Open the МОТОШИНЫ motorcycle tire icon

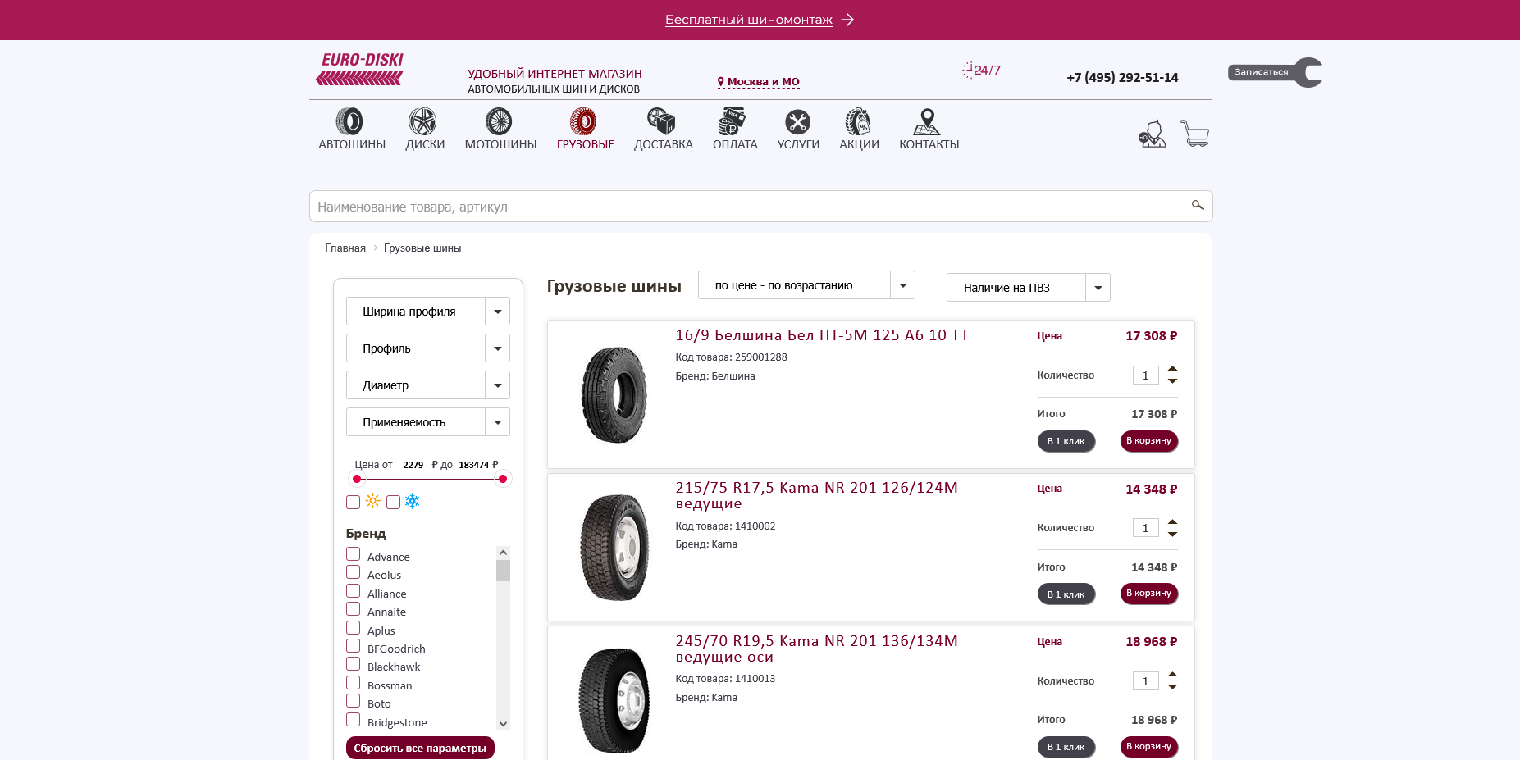pyautogui.click(x=499, y=121)
